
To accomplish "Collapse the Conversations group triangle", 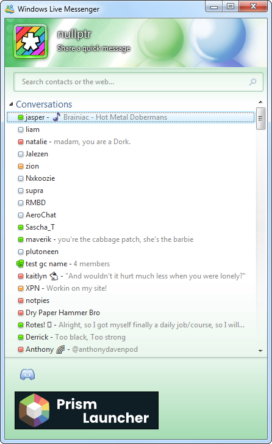I will [x=11, y=104].
